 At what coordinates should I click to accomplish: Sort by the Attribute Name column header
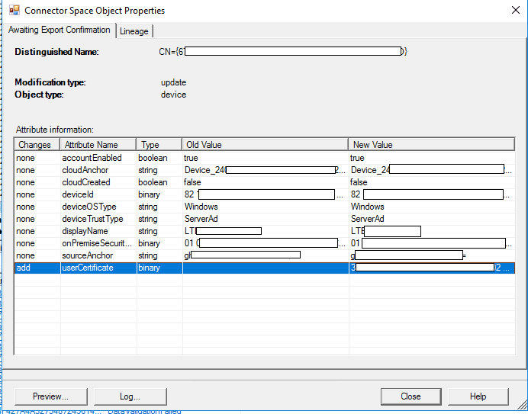[x=98, y=145]
